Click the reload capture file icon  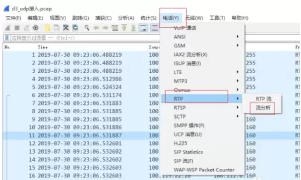pos(75,28)
